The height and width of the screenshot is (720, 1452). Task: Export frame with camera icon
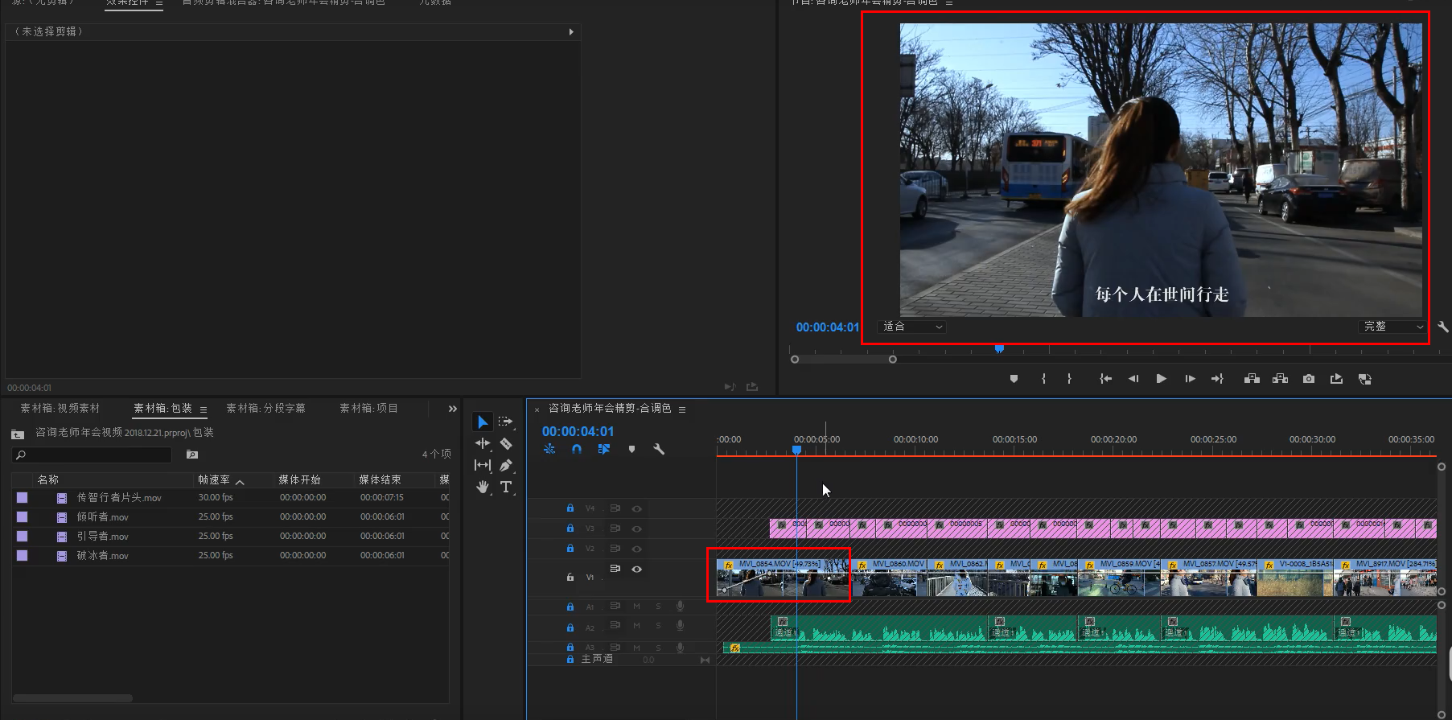[1309, 379]
